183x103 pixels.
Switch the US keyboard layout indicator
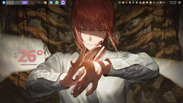pos(157,3)
